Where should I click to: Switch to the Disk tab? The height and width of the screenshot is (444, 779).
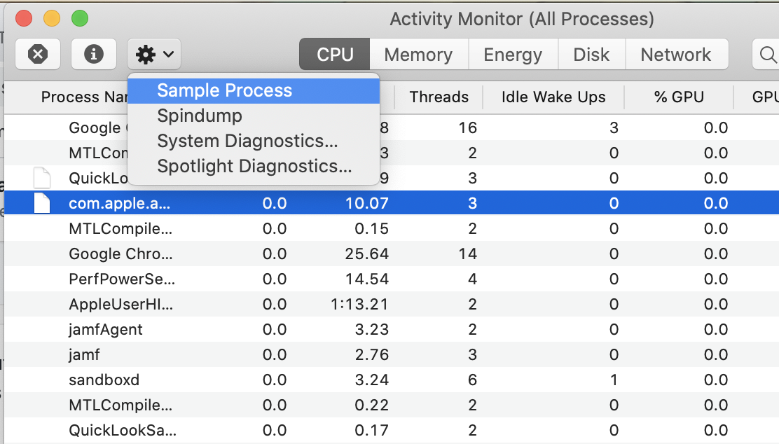pos(592,54)
